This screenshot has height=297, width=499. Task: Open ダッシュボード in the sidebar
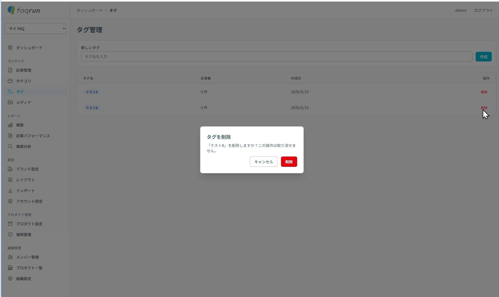click(35, 48)
